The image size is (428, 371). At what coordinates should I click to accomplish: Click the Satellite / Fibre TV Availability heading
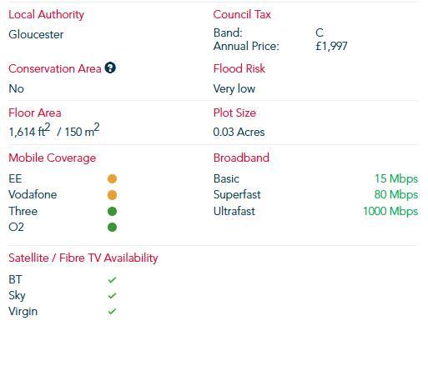(83, 258)
